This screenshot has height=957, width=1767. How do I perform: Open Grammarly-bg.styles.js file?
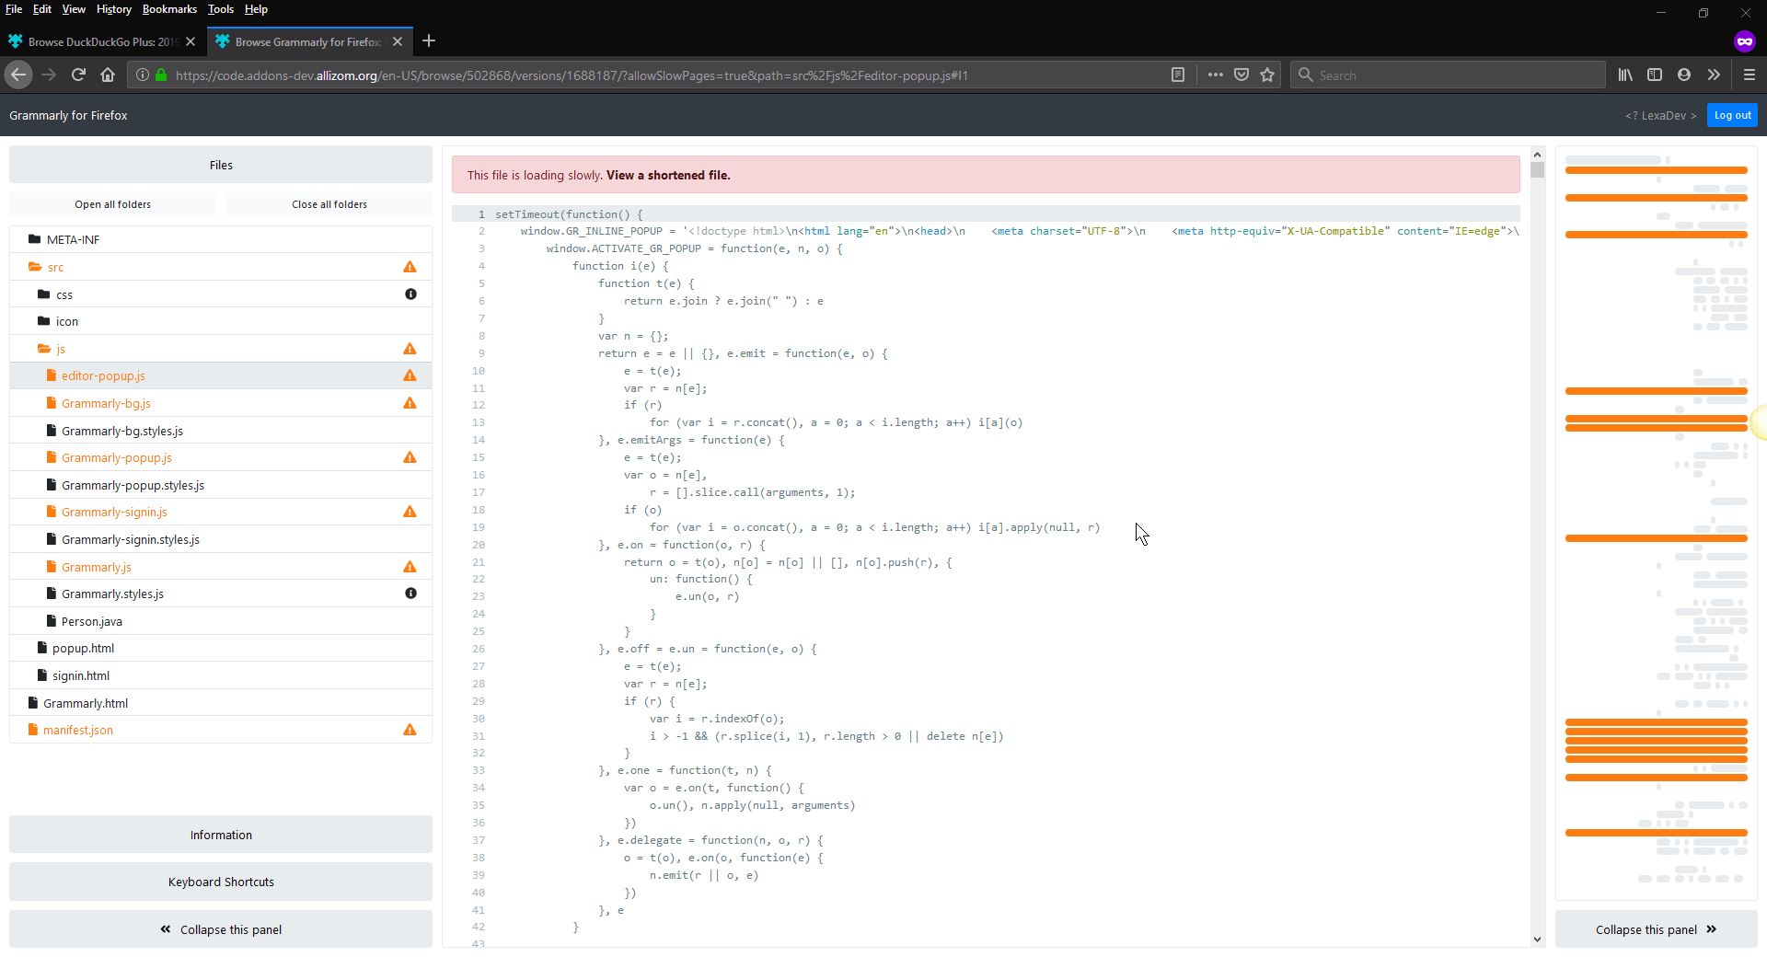(221, 431)
